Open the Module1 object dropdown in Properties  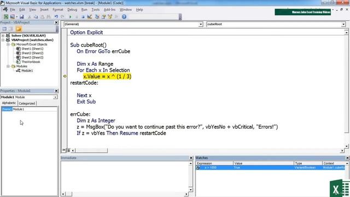click(x=55, y=97)
